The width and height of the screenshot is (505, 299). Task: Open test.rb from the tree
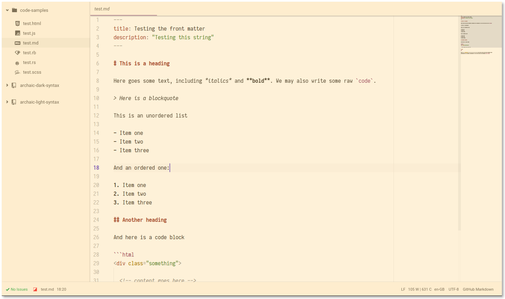pos(30,52)
